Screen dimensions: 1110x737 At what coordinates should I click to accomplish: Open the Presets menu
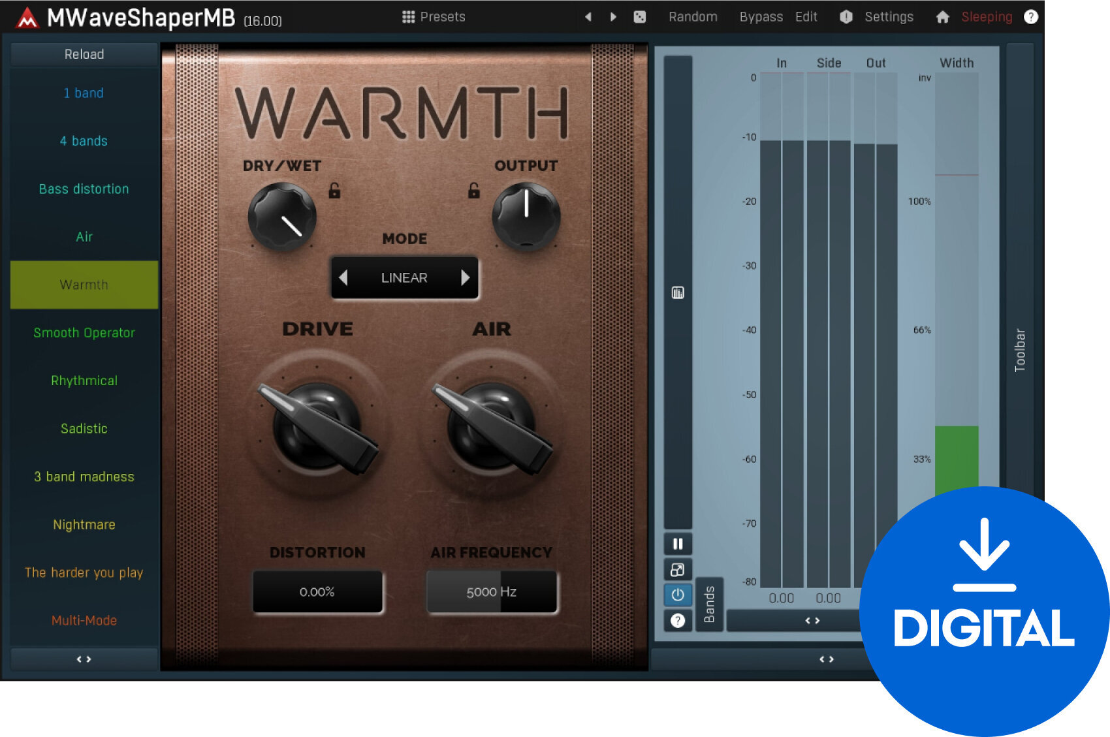434,17
